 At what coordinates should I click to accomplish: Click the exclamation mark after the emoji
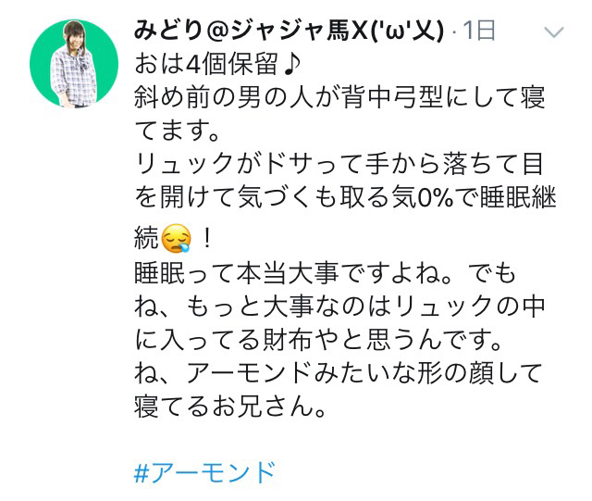click(x=206, y=239)
